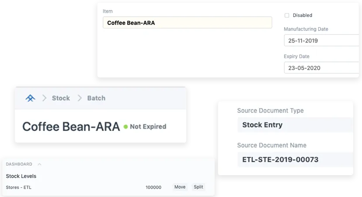Click the breadcrumb chevron before Stock
This screenshot has height=197, width=362.
coord(44,98)
